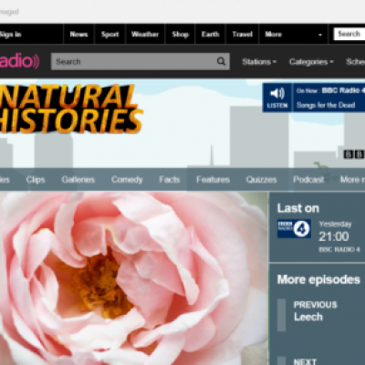This screenshot has width=365, height=365.
Task: Click the BBC blocks logo on the banner
Action: tap(354, 154)
